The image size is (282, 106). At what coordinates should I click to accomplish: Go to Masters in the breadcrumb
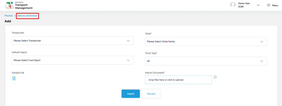(9, 16)
